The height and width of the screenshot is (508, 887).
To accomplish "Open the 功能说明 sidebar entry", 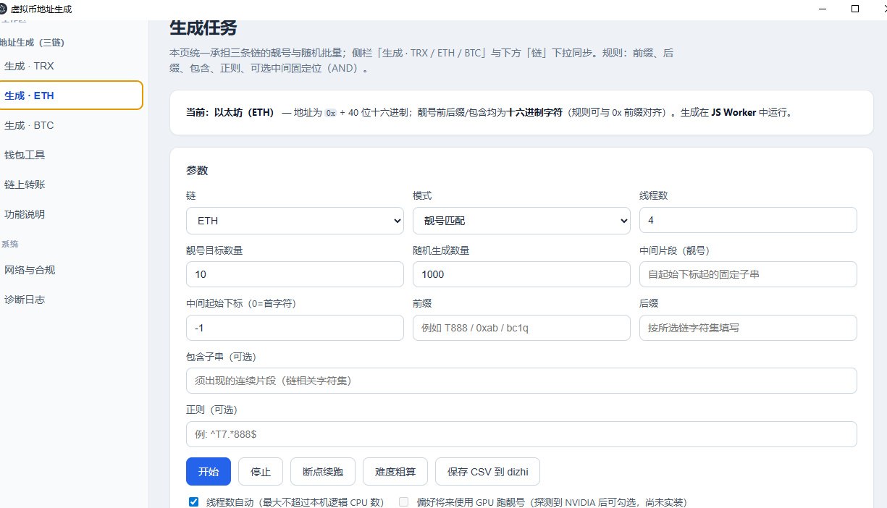I will (25, 214).
